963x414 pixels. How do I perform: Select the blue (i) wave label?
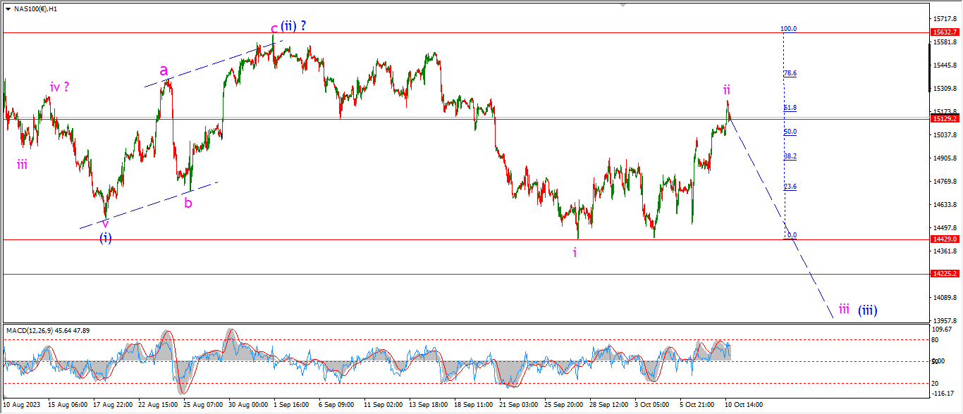click(105, 238)
